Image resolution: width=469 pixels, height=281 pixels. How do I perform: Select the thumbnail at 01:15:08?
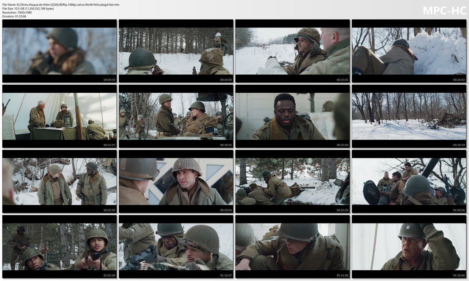(292, 247)
